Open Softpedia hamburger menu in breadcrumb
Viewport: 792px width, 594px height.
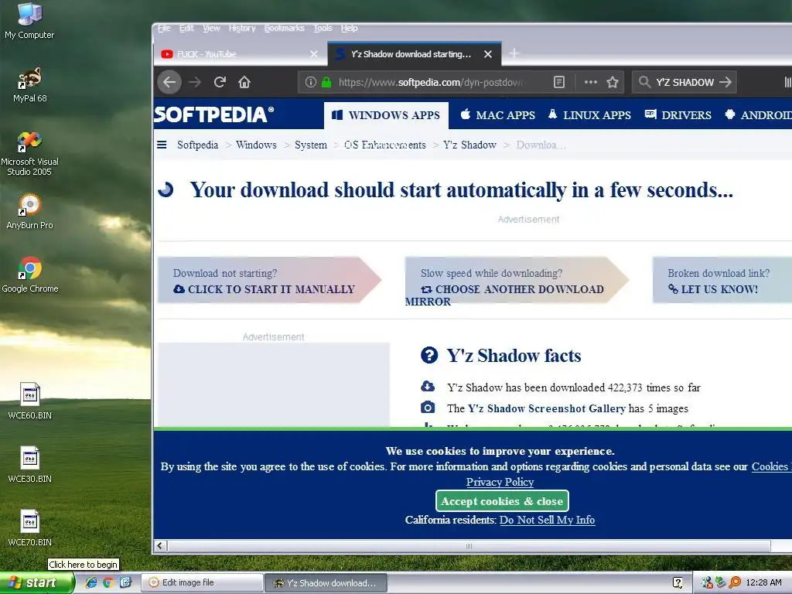coord(162,145)
